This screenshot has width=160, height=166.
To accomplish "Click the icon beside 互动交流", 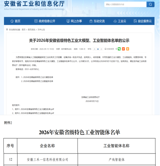I will pyautogui.click(x=91, y=21).
